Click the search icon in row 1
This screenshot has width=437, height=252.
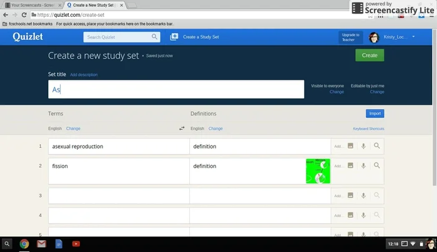point(376,146)
